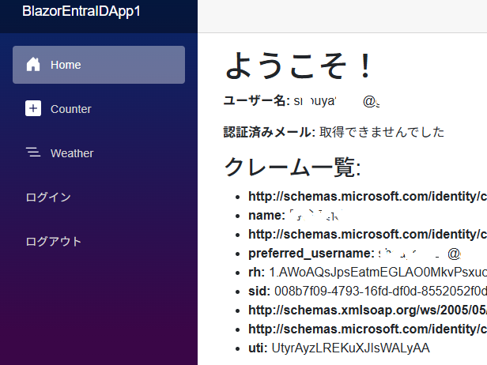
Task: Click the preferred_username claim row
Action: [355, 254]
